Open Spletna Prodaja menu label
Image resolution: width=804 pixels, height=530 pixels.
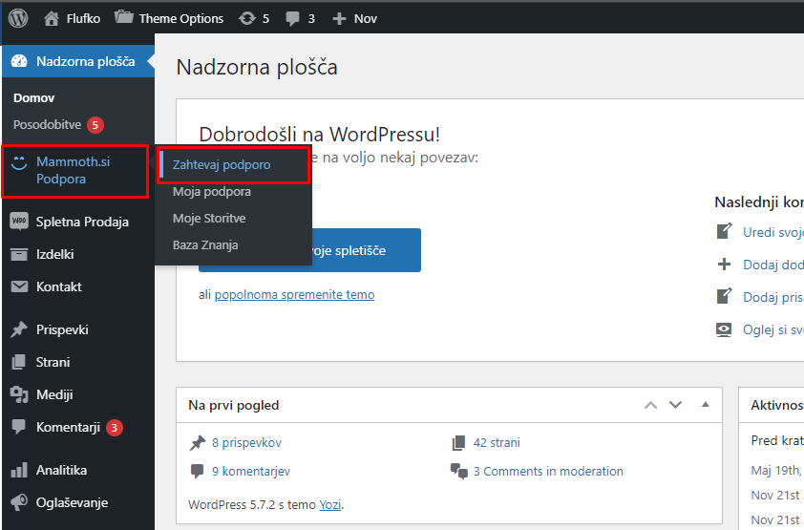(82, 222)
